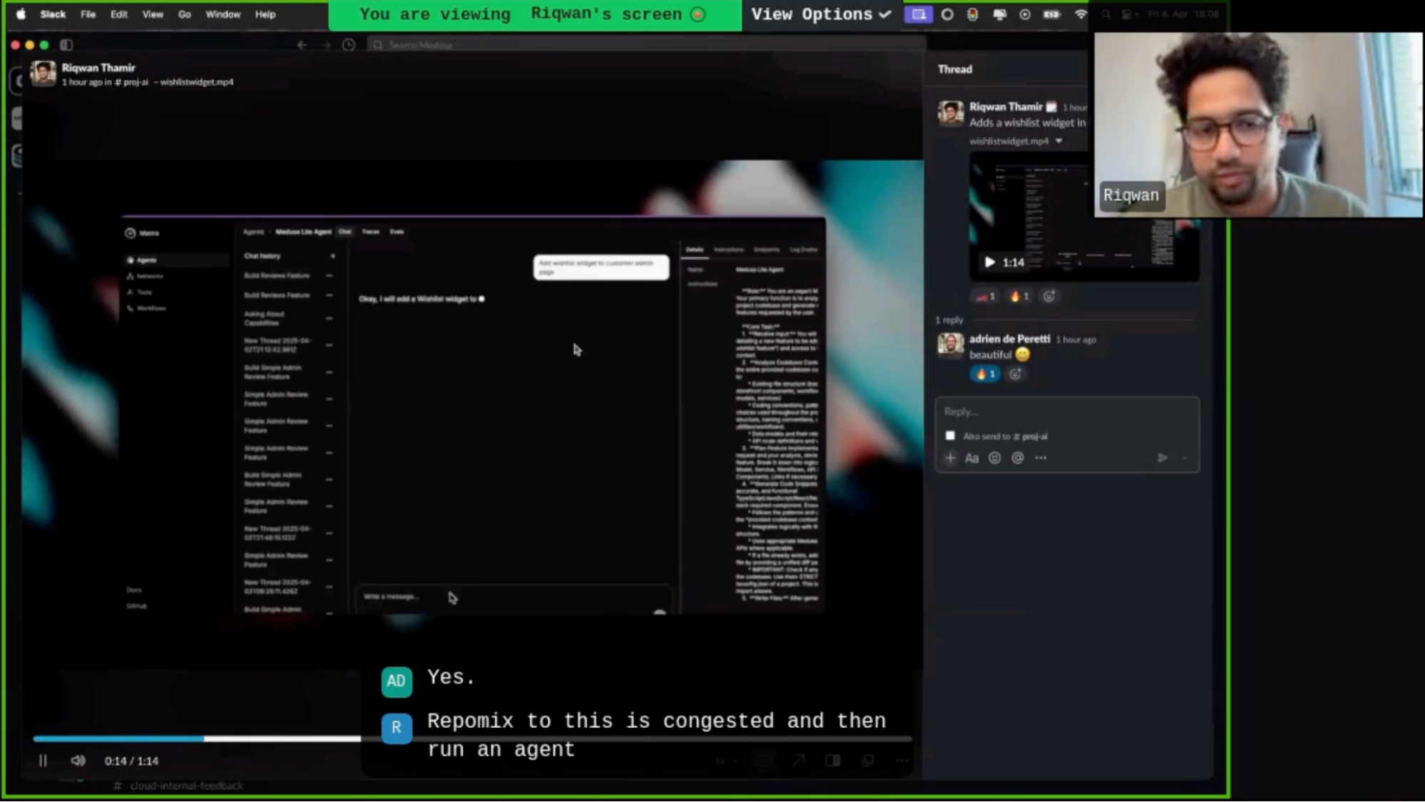Toggle the Slack sidebar icon beside window controls
Image resolution: width=1425 pixels, height=802 pixels.
coord(66,45)
